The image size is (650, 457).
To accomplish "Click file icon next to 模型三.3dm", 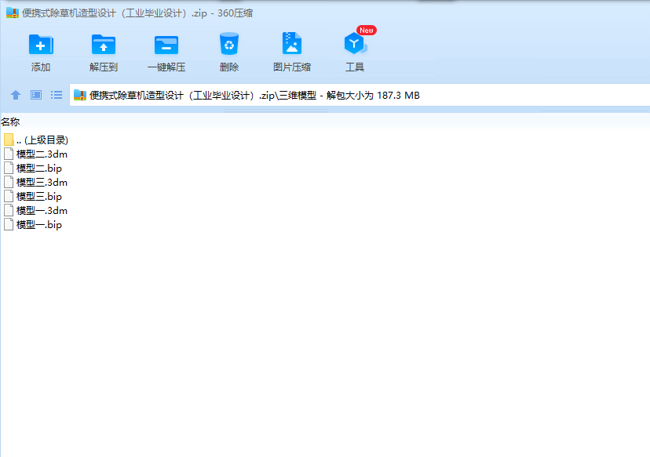I will coord(9,182).
